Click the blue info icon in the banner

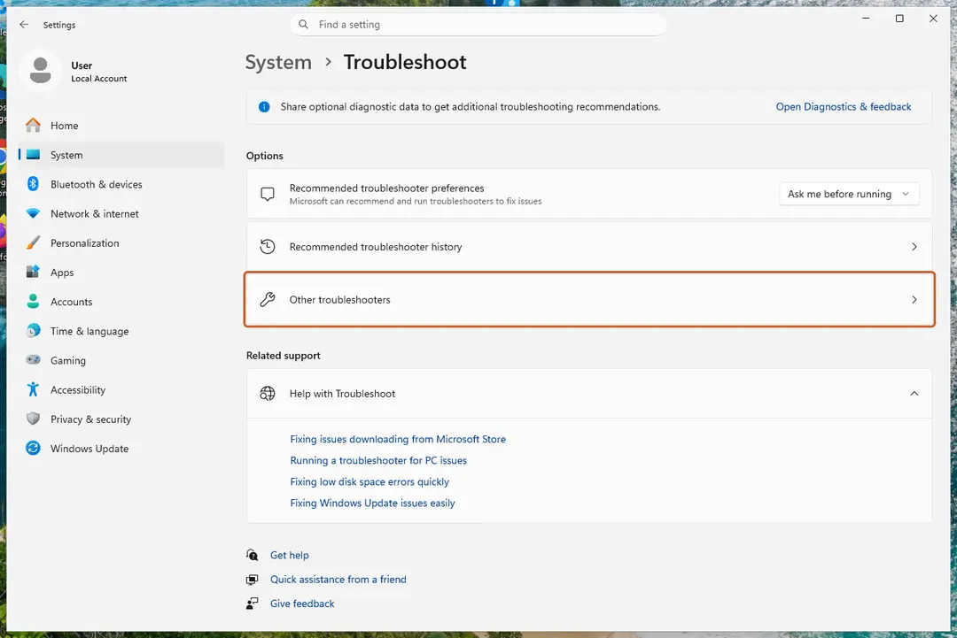(x=264, y=107)
